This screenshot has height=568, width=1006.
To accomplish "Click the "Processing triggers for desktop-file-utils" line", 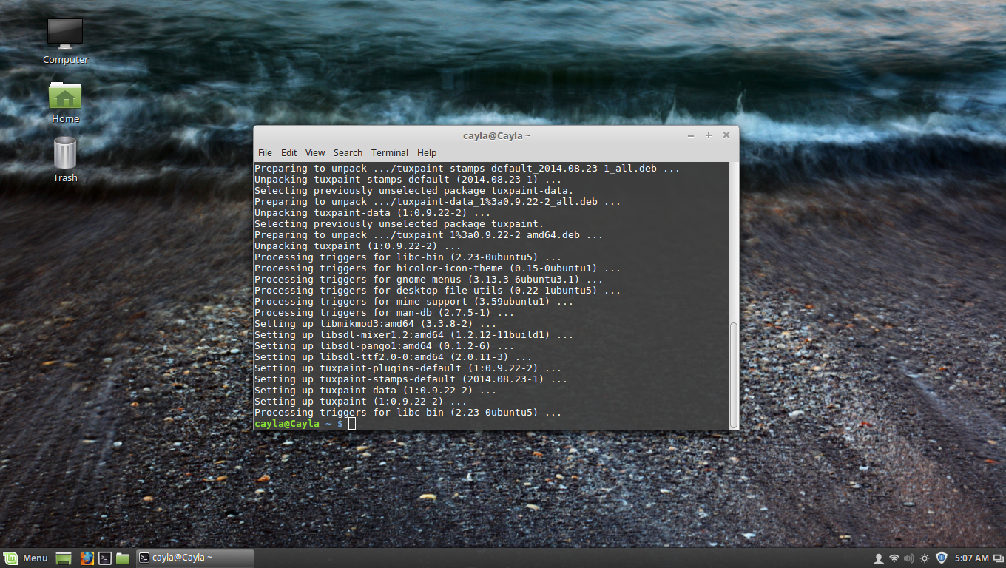I will point(438,291).
